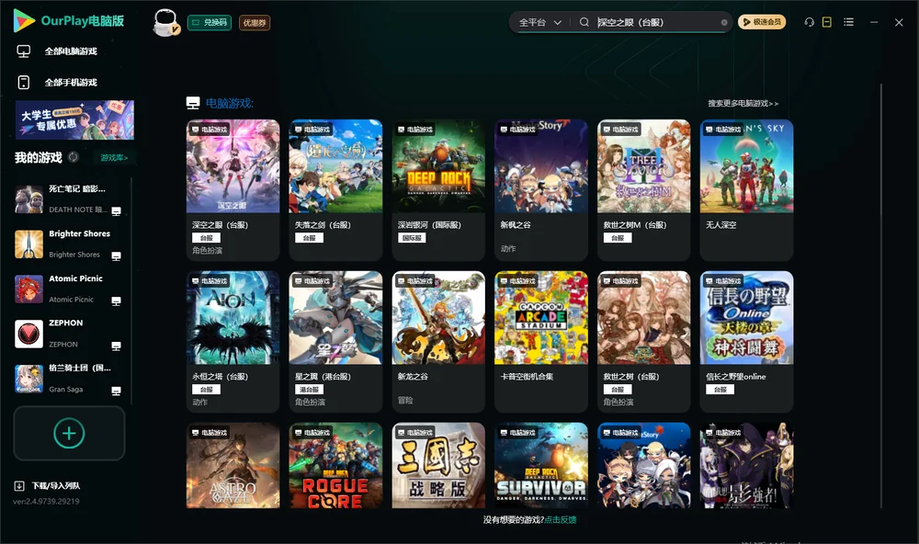Open Deep Rock Survivor game thumbnail

click(541, 466)
